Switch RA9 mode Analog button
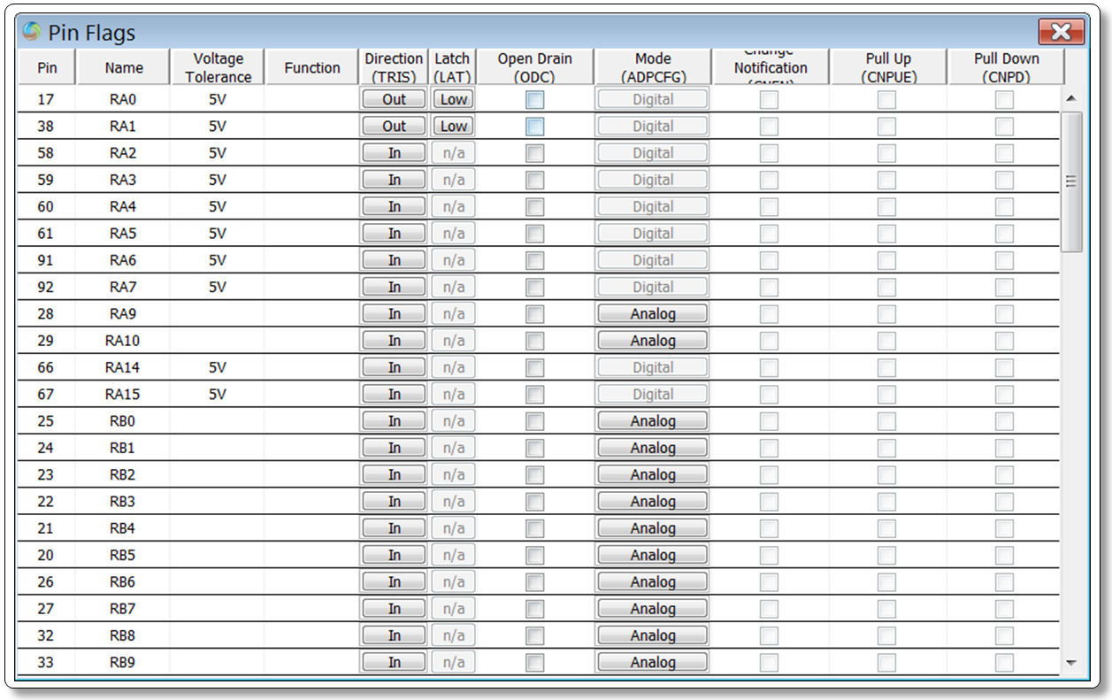Viewport: 1112px width, 700px height. (652, 314)
